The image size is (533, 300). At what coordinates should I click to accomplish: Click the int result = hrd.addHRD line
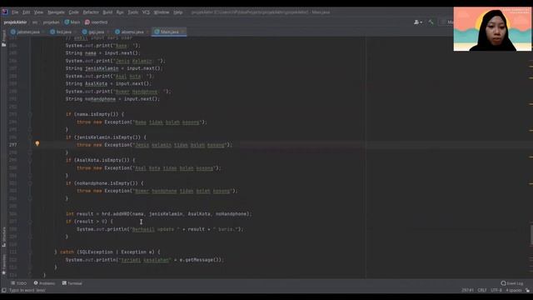(159, 214)
